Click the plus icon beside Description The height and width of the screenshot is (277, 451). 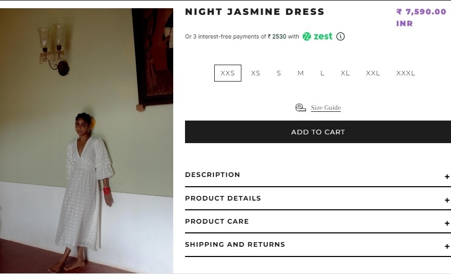point(447,176)
